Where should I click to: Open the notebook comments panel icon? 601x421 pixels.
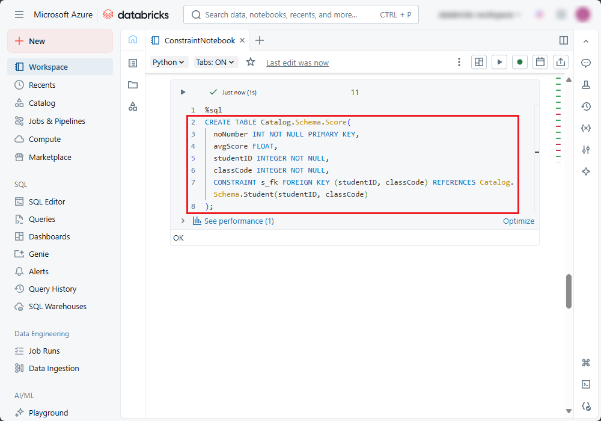586,63
